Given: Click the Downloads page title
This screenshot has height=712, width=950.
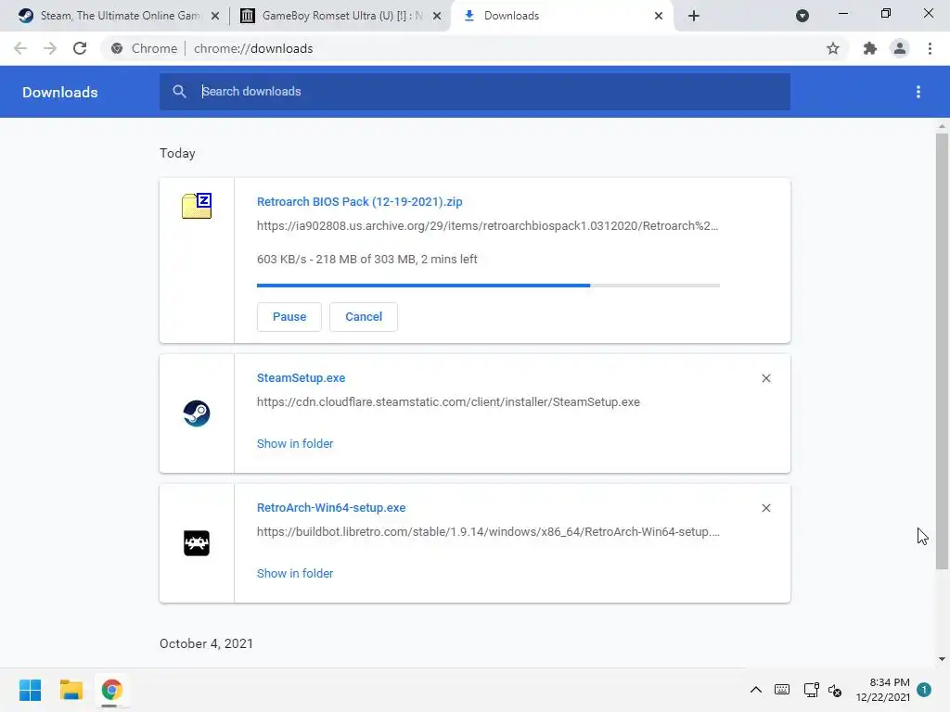Looking at the screenshot, I should click(x=60, y=92).
